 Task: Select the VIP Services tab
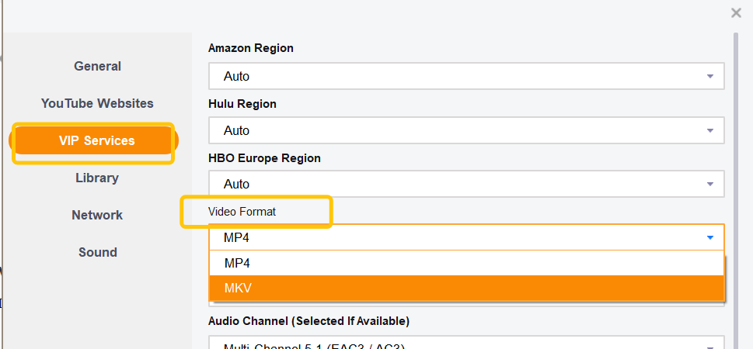point(96,140)
